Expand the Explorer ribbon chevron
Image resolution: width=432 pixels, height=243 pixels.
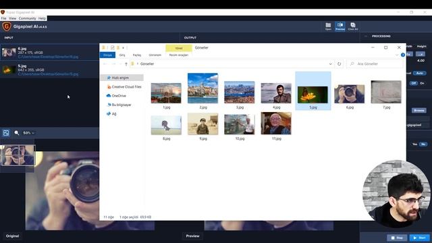(x=396, y=55)
